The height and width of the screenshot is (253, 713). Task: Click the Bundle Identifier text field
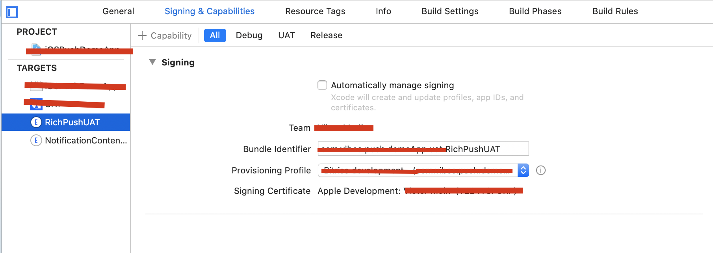[x=423, y=149]
